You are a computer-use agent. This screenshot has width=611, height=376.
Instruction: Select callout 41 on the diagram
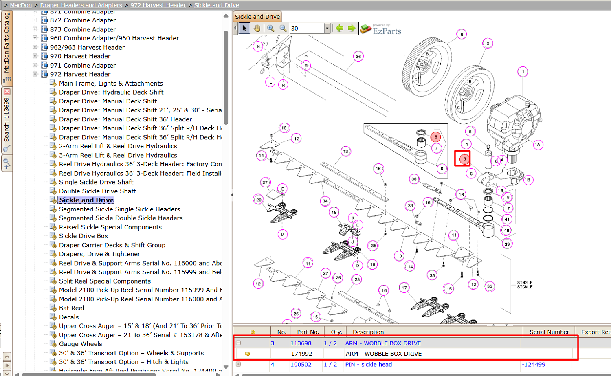coord(507,219)
